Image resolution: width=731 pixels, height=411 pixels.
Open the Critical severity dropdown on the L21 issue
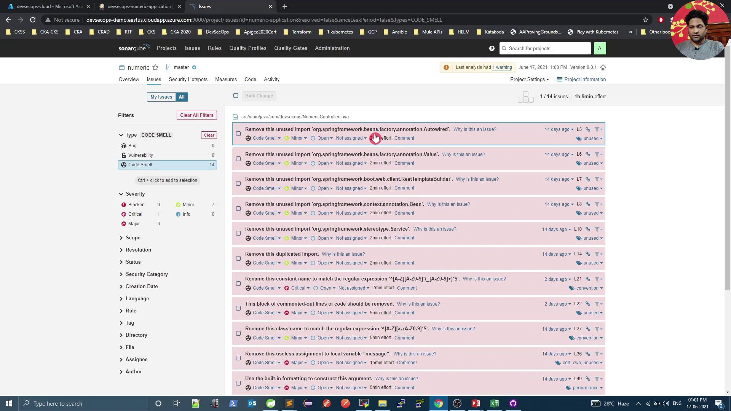(x=300, y=288)
